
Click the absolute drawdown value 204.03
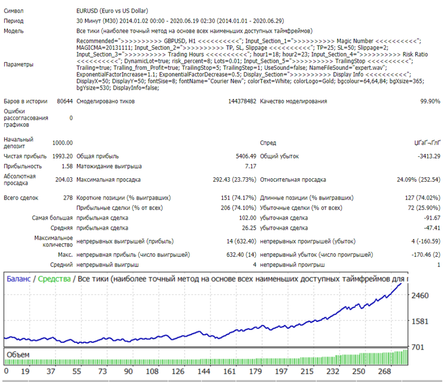coord(64,179)
